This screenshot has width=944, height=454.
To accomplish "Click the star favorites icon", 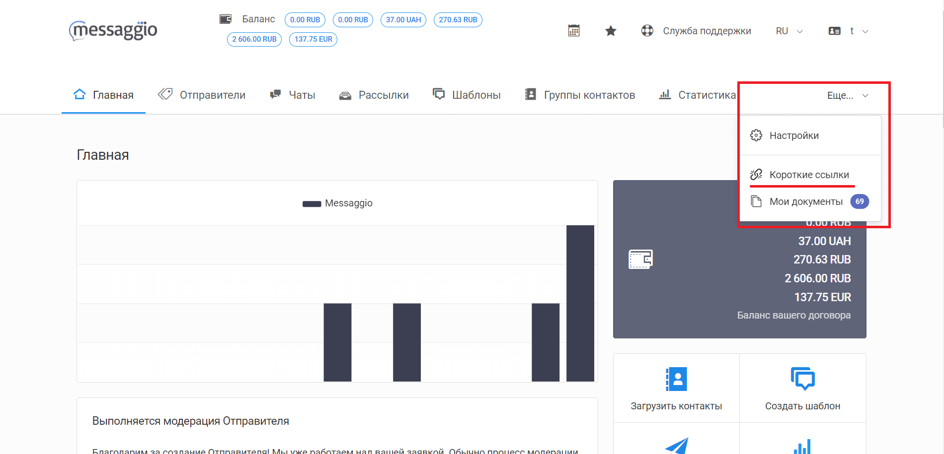I will point(611,31).
